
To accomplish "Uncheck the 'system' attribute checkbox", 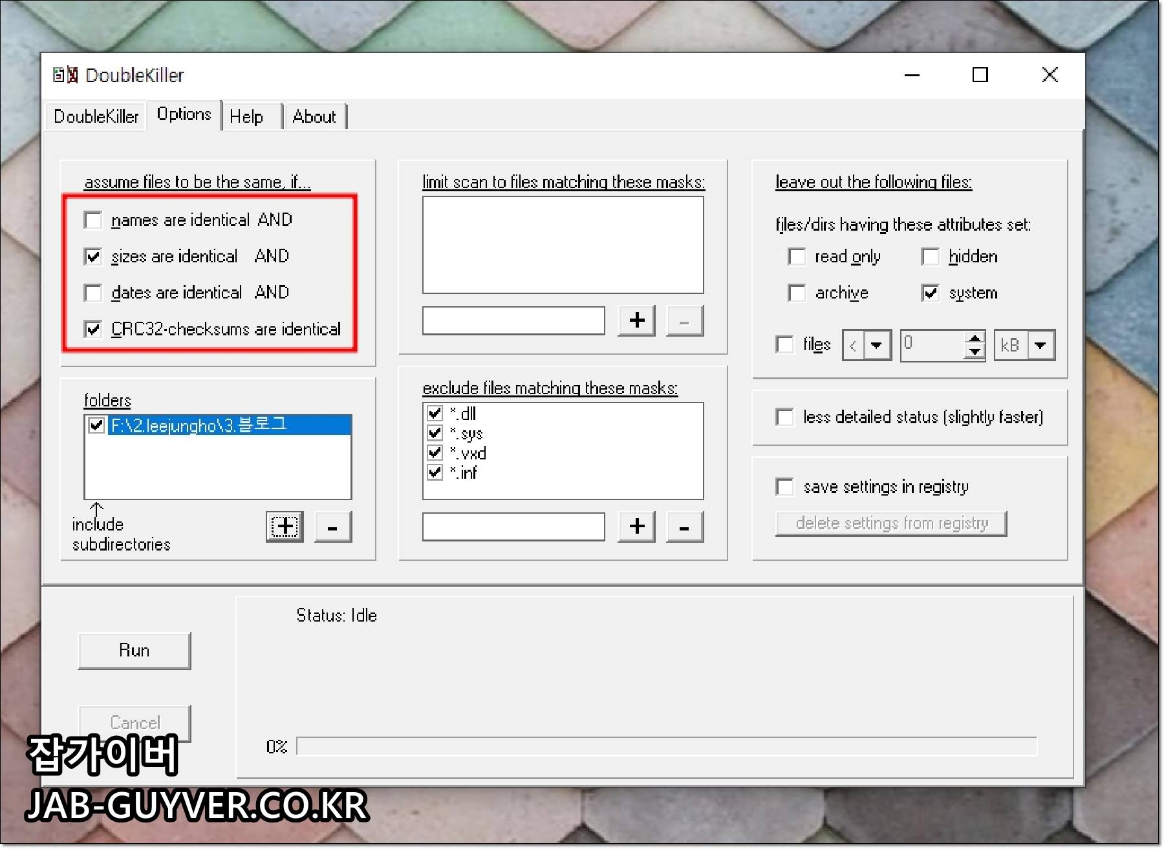I will pyautogui.click(x=930, y=293).
